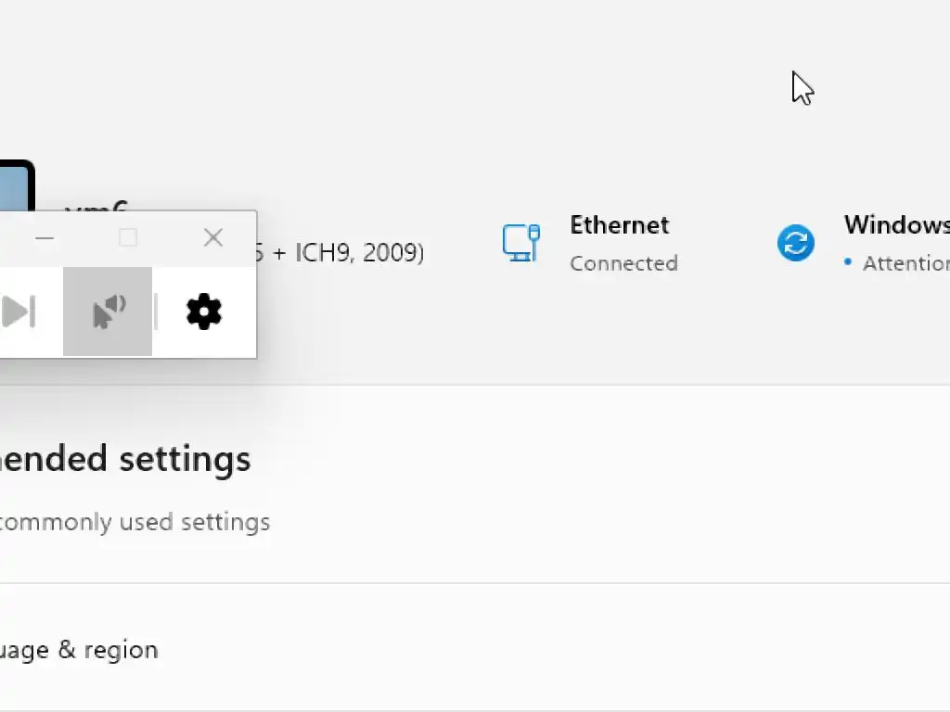Viewport: 950px width, 712px height.
Task: Open Magnifier settings gear icon
Action: [204, 311]
